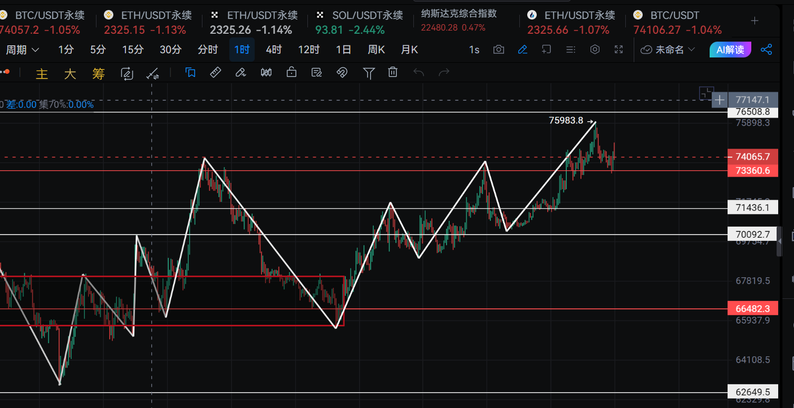794x408 pixels.
Task: Toggle the drawing lock icon
Action: 292,73
